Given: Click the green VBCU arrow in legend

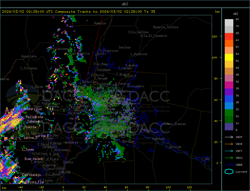Looking at the screenshot, I should click(x=229, y=158).
